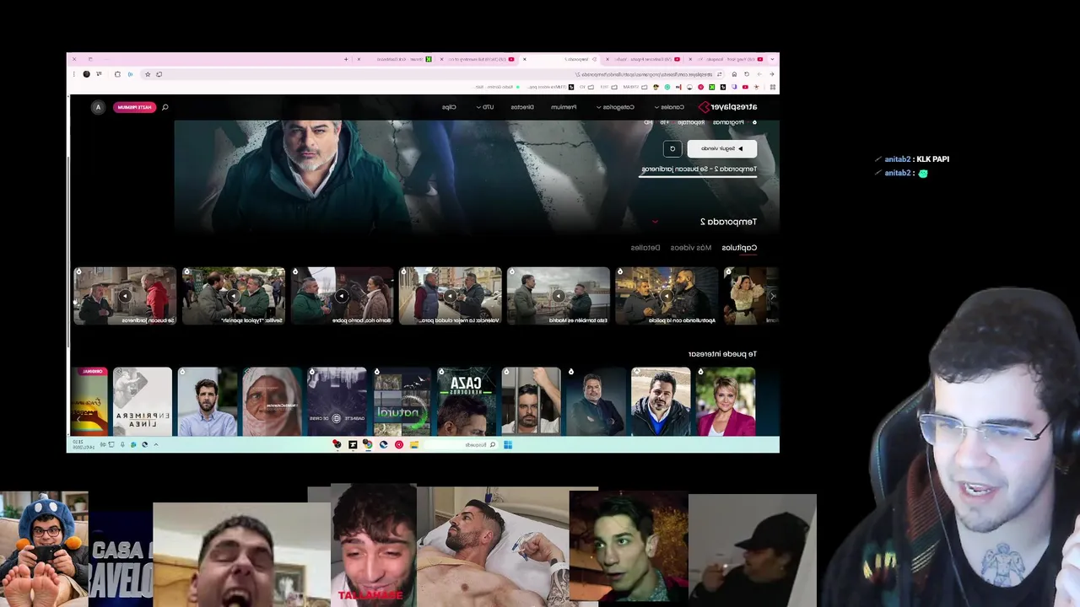
Task: Click the browser back arrow
Action: pyautogui.click(x=771, y=74)
